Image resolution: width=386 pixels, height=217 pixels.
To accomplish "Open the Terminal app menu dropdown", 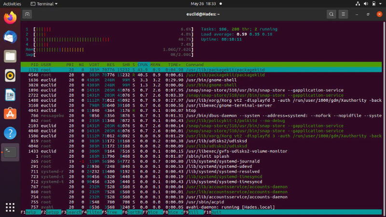I will click(44, 4).
